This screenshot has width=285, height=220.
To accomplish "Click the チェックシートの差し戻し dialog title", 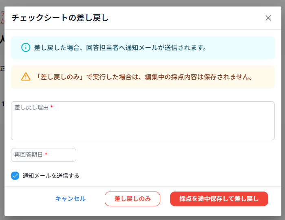I will [60, 18].
